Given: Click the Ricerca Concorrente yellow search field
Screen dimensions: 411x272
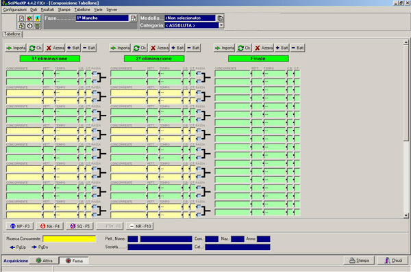Looking at the screenshot, I should point(69,239).
